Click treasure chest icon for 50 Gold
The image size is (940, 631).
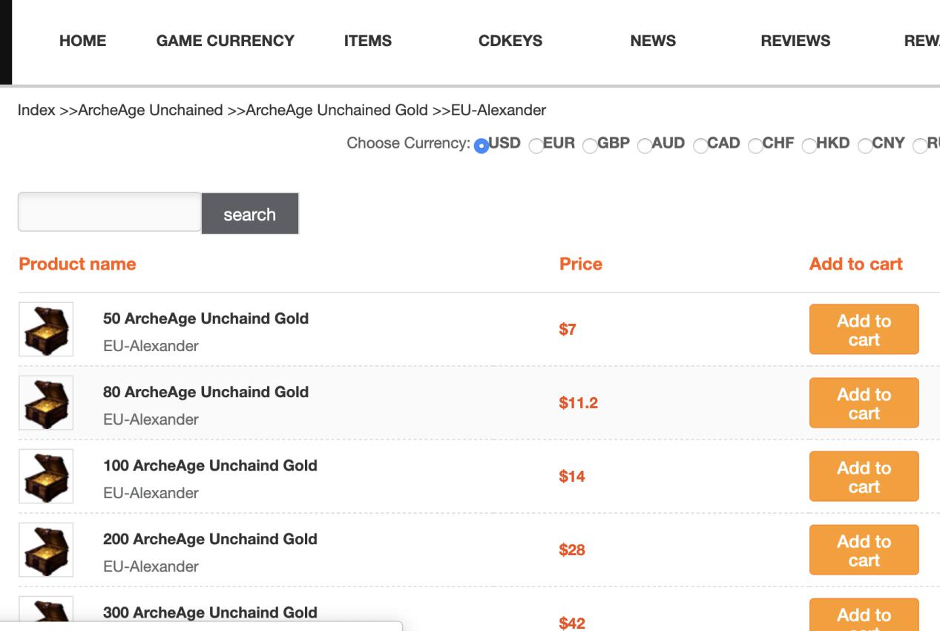click(x=46, y=330)
